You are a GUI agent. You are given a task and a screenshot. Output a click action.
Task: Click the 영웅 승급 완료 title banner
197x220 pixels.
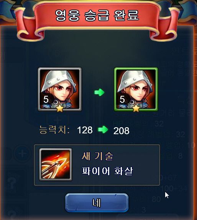[x=97, y=15]
